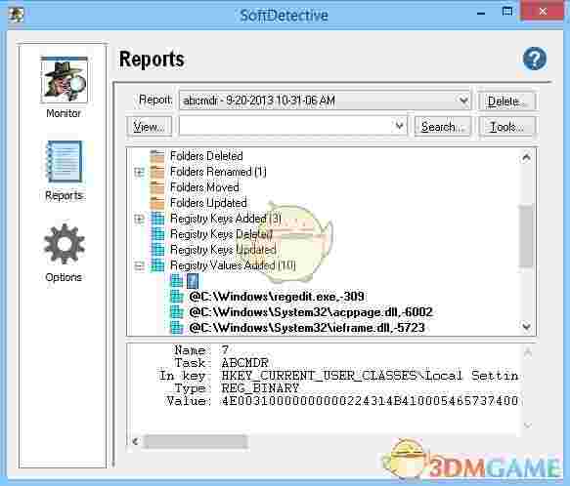Click the Search... button
Image resolution: width=570 pixels, height=486 pixels.
(442, 126)
